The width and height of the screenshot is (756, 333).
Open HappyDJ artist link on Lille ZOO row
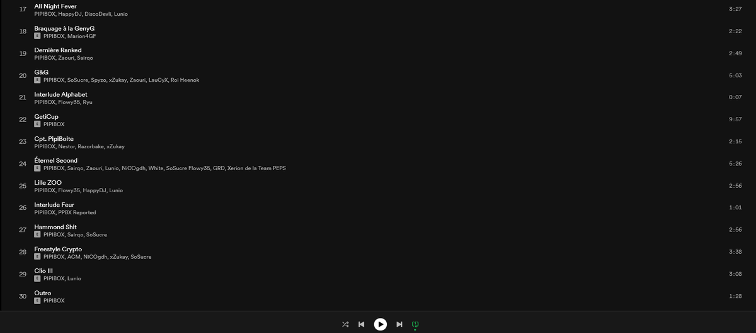[x=94, y=190]
